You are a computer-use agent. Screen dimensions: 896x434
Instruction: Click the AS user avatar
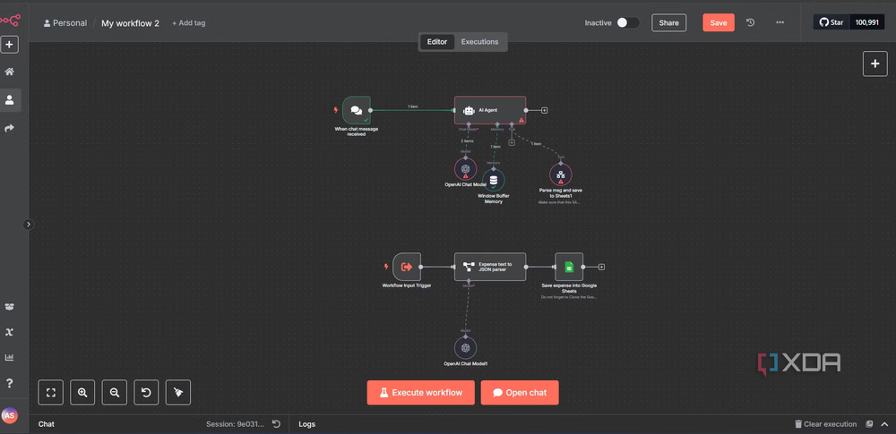tap(9, 416)
